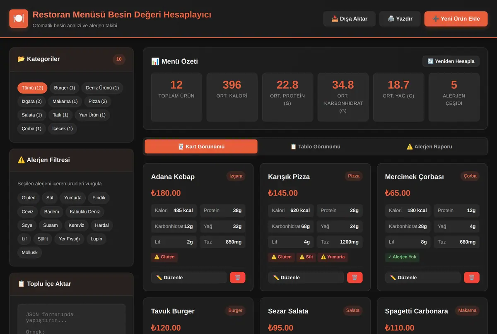Click the JSON import text area
Screen dimensions: 497x334
(71, 319)
